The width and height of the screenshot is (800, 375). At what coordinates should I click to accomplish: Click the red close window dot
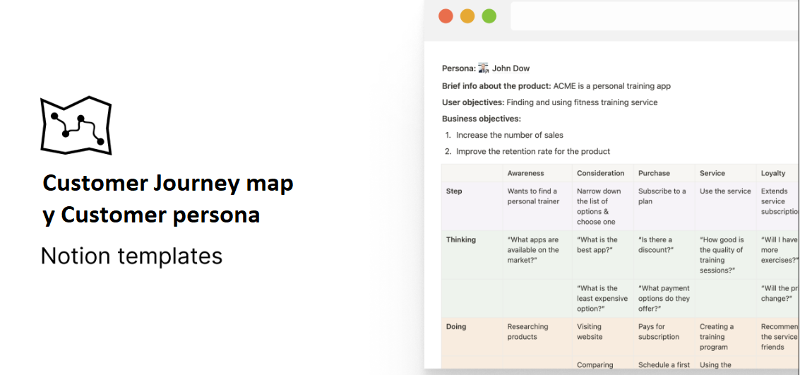click(x=446, y=16)
